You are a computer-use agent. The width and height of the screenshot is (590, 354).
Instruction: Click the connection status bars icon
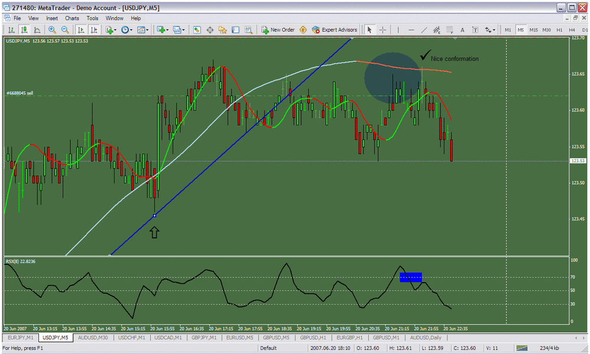(522, 348)
